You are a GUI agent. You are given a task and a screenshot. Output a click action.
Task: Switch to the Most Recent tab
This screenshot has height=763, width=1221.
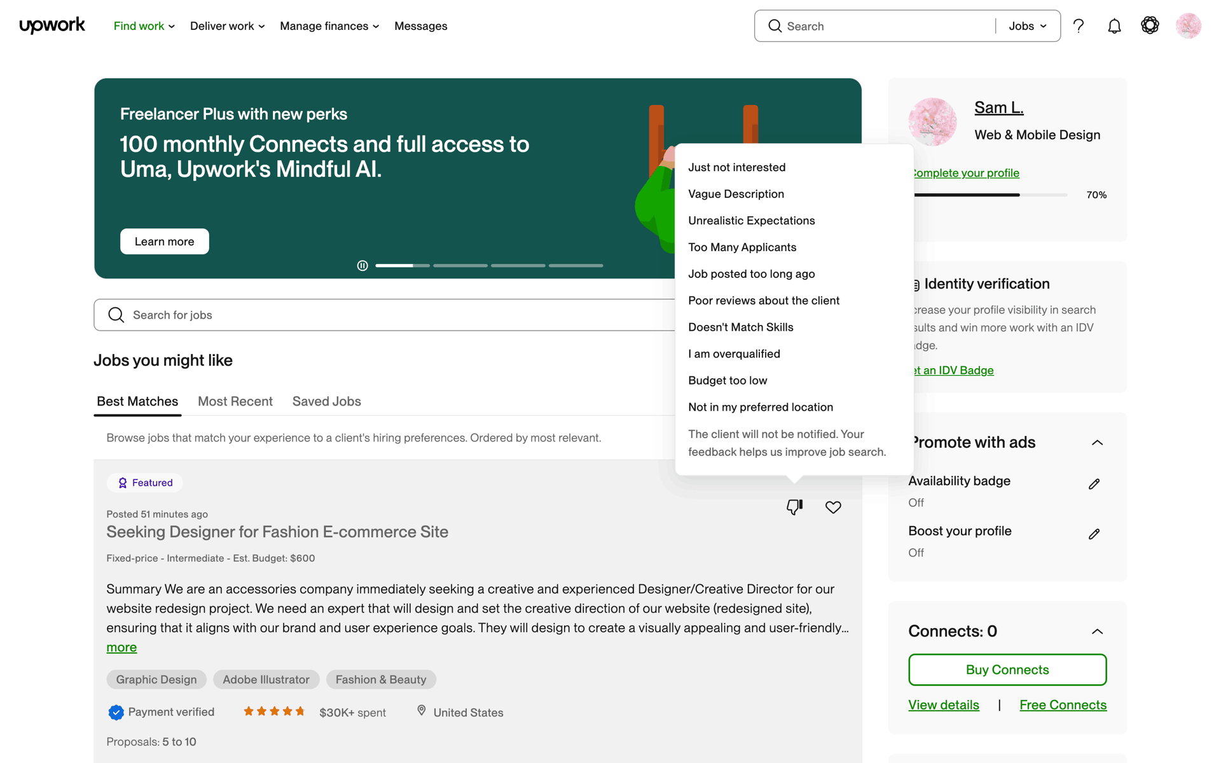point(235,401)
